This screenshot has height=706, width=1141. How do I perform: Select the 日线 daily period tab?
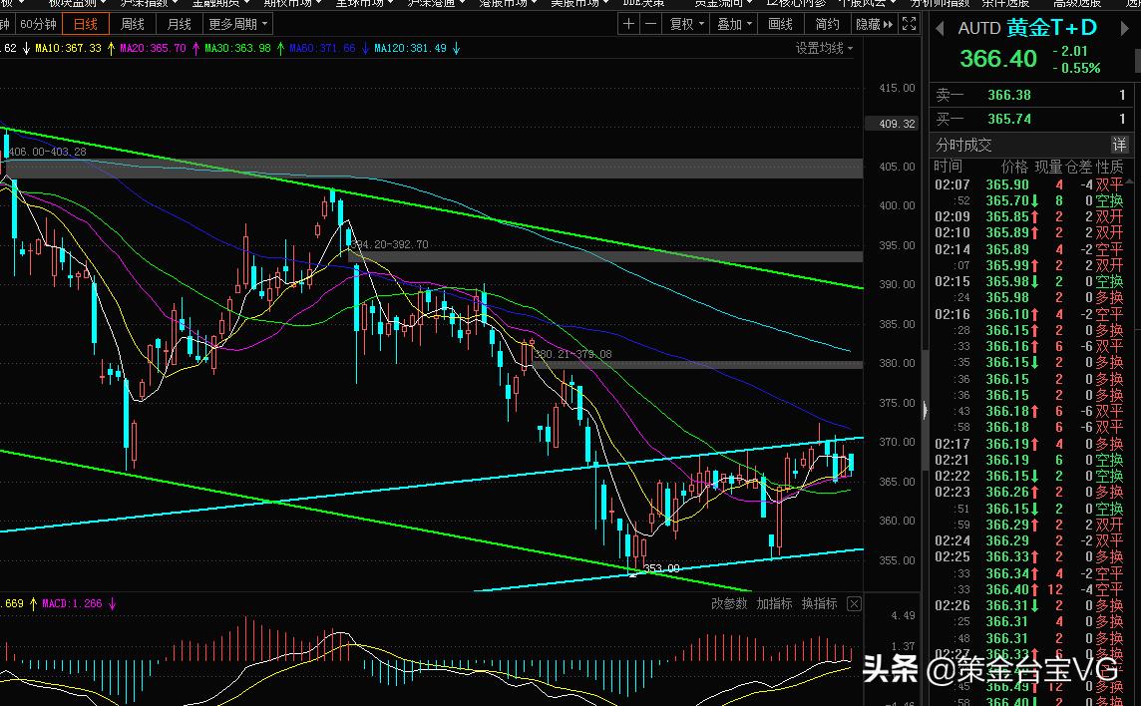click(x=86, y=24)
